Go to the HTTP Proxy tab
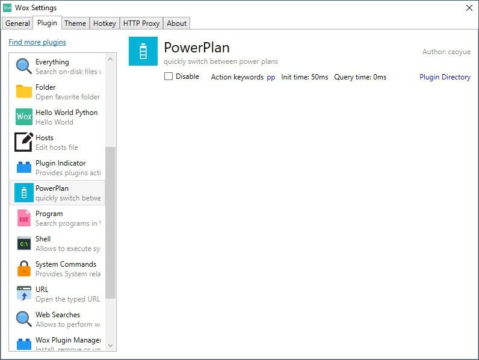The height and width of the screenshot is (360, 479). pyautogui.click(x=141, y=23)
